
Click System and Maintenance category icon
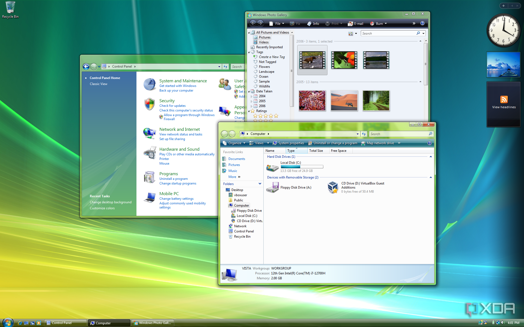pos(150,84)
